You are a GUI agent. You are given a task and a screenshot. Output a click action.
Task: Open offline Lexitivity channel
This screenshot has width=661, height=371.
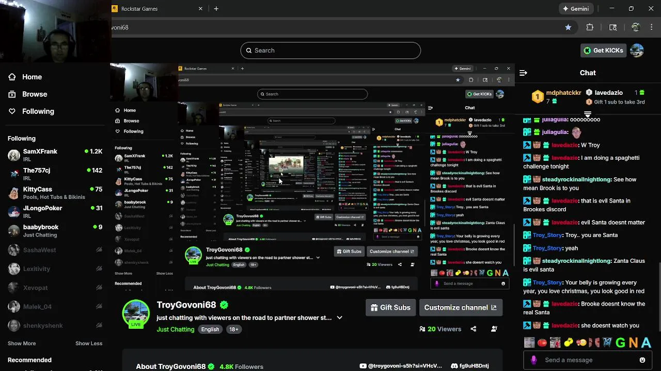[55, 269]
